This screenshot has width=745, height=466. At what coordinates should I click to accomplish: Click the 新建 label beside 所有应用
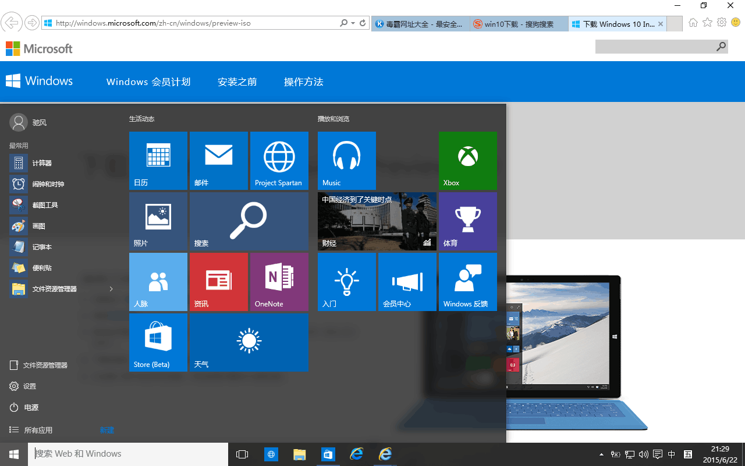107,430
